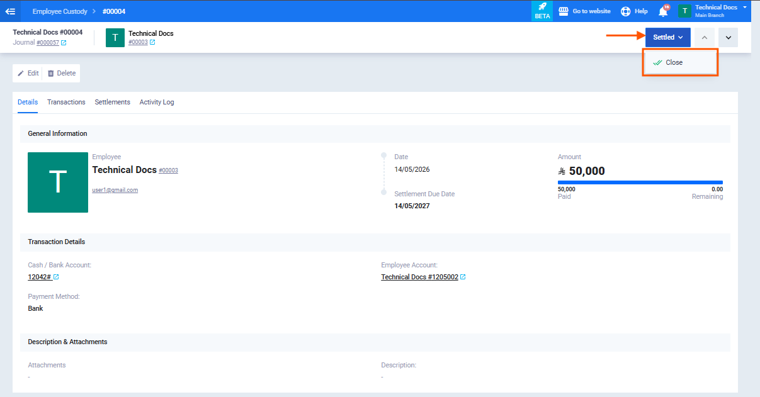
Task: Open the user1@gmail.com email link
Action: point(115,189)
